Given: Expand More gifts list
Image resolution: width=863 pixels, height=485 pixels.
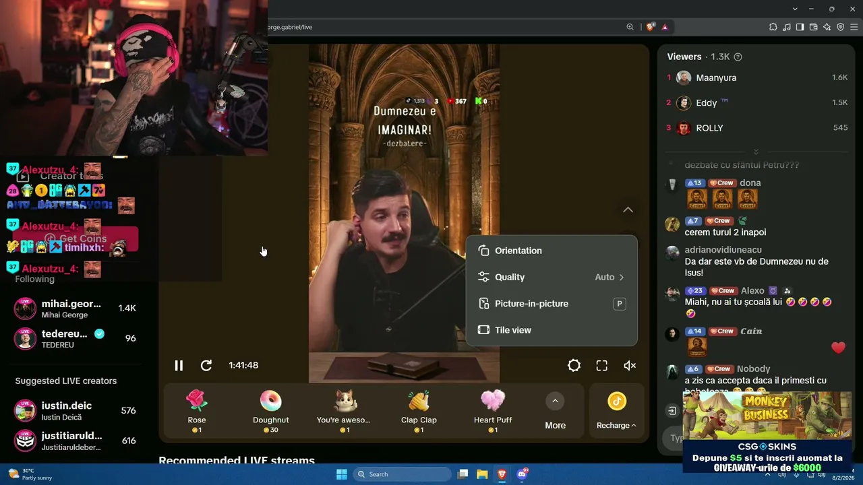Looking at the screenshot, I should (x=555, y=412).
